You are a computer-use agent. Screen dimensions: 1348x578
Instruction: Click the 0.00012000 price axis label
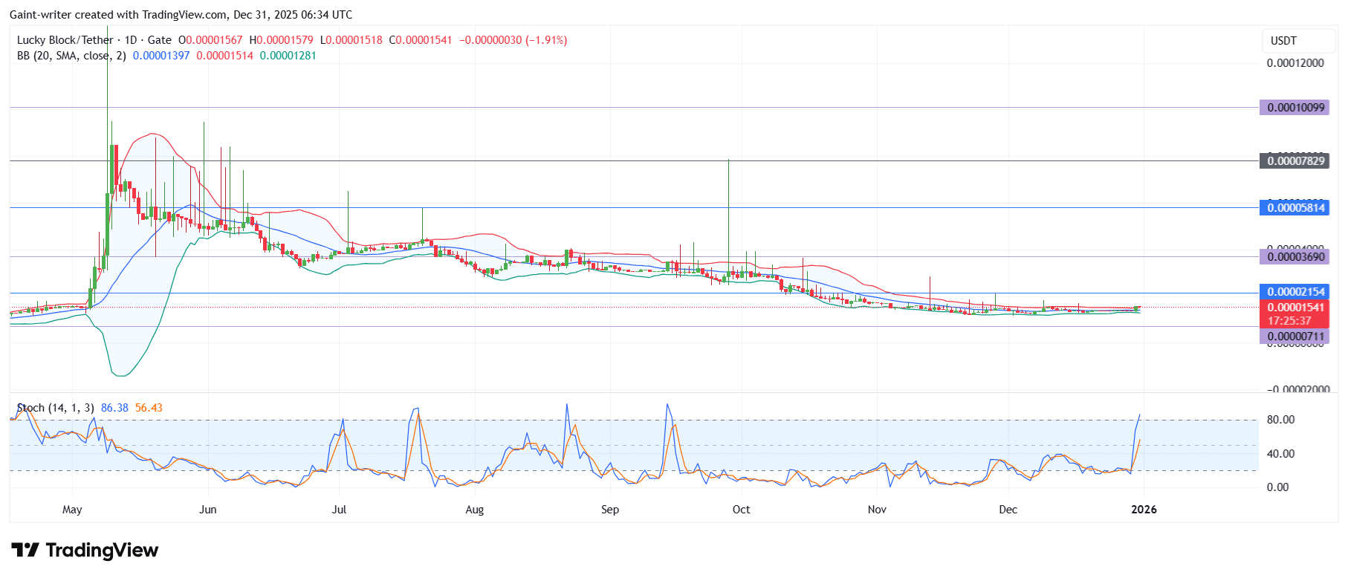coord(1295,63)
